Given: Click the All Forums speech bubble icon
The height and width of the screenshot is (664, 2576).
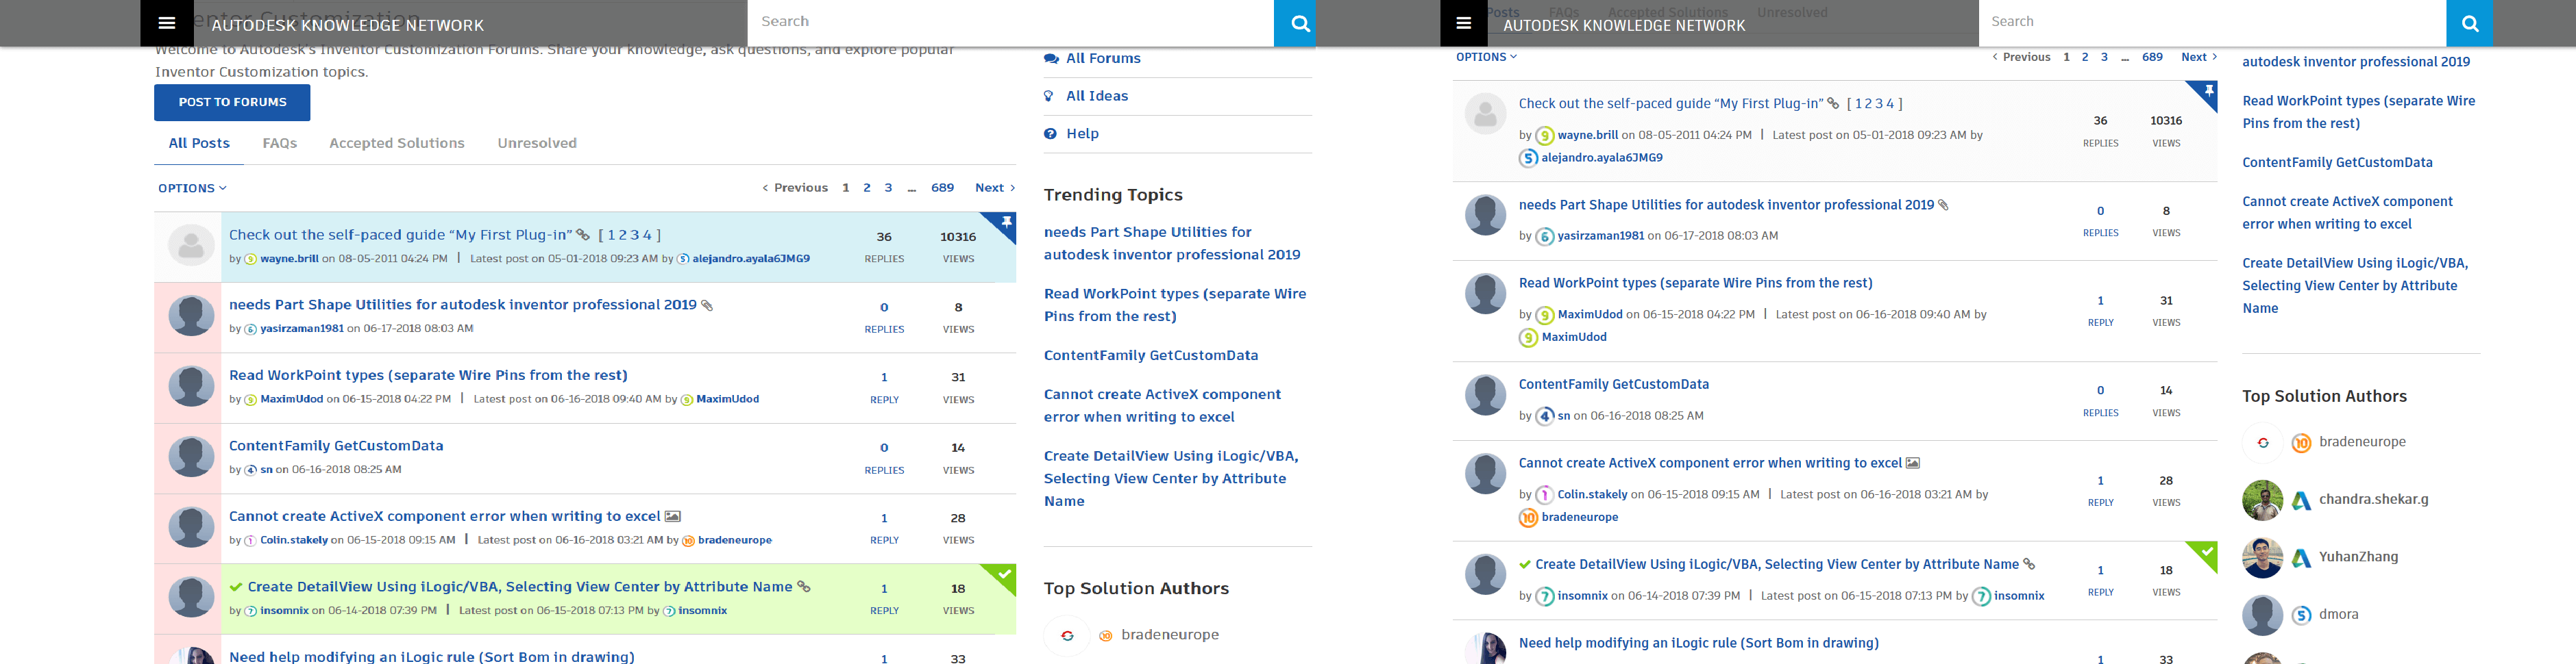Looking at the screenshot, I should (1051, 59).
